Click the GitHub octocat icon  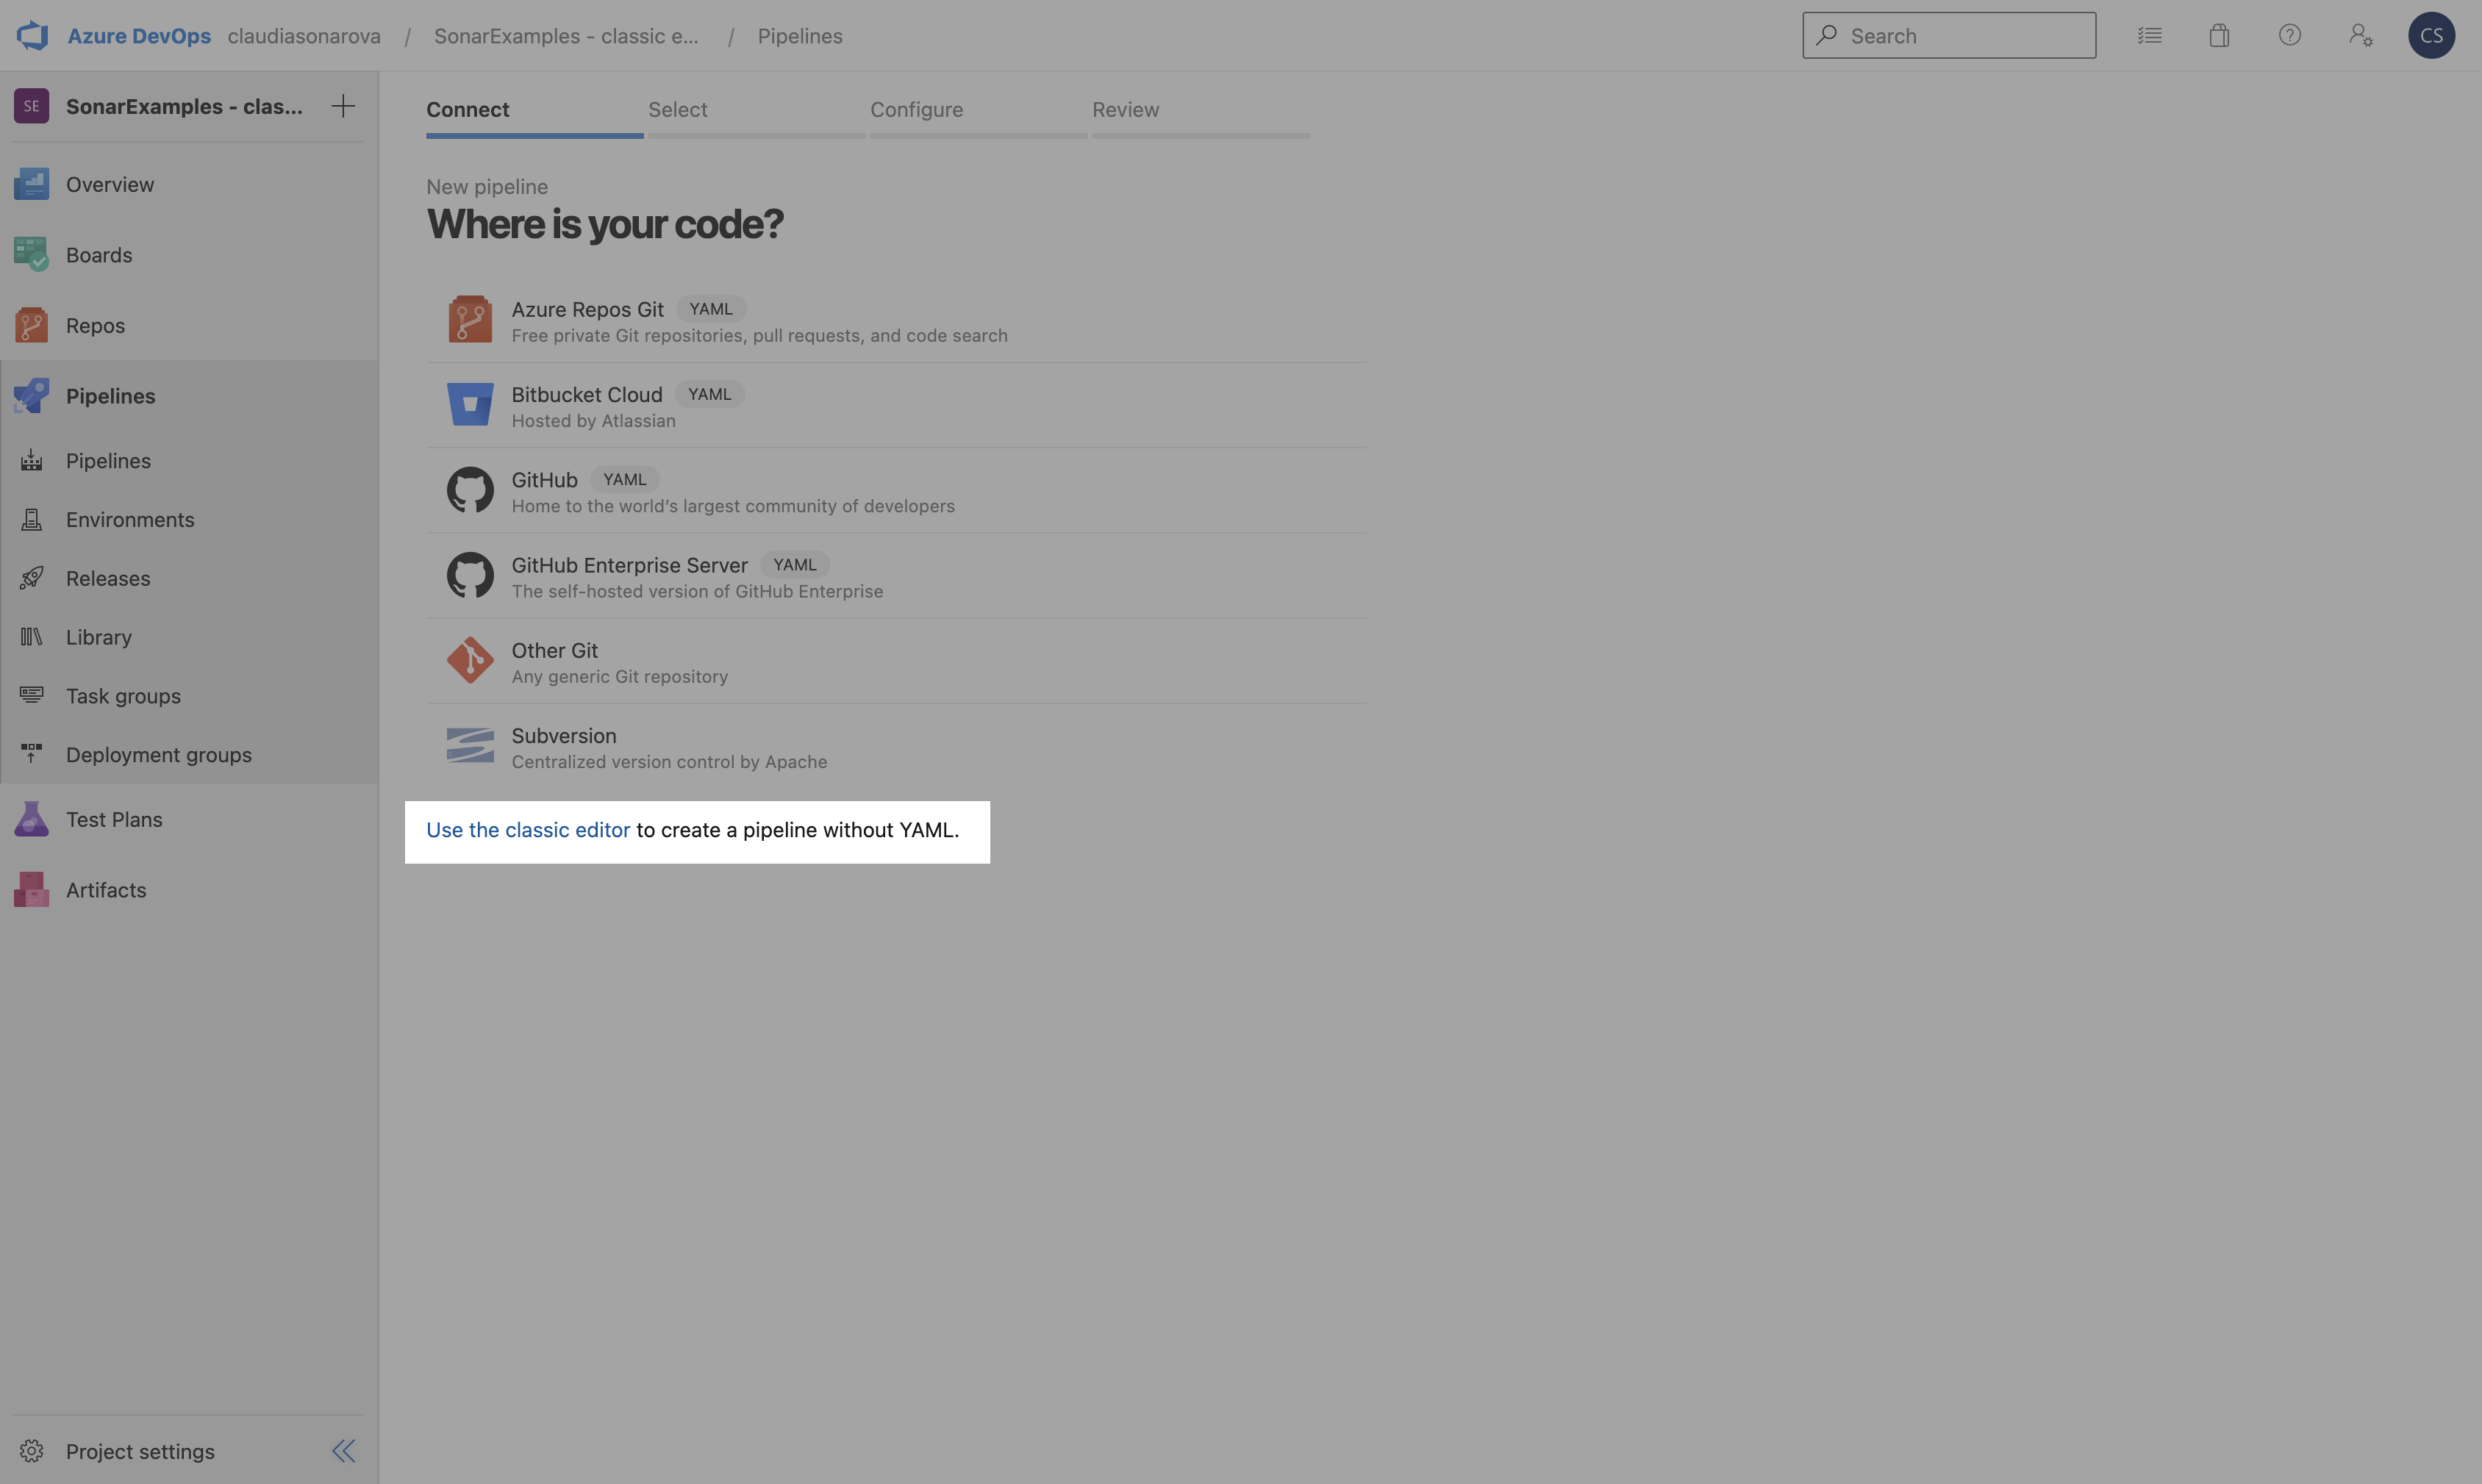coord(470,490)
